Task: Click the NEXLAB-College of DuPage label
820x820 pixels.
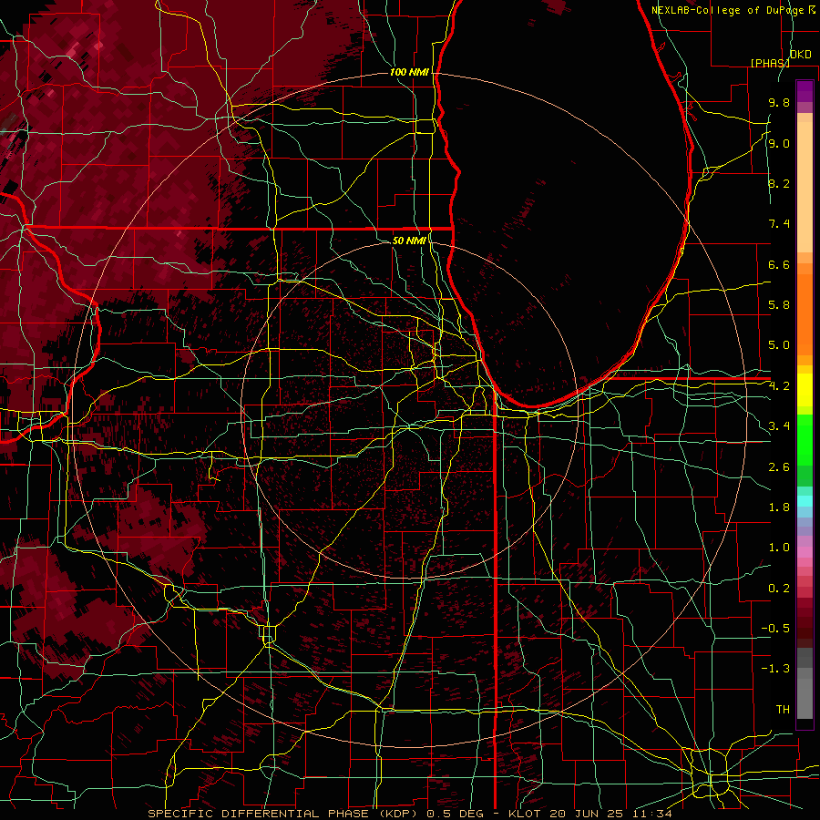Action: 727,10
